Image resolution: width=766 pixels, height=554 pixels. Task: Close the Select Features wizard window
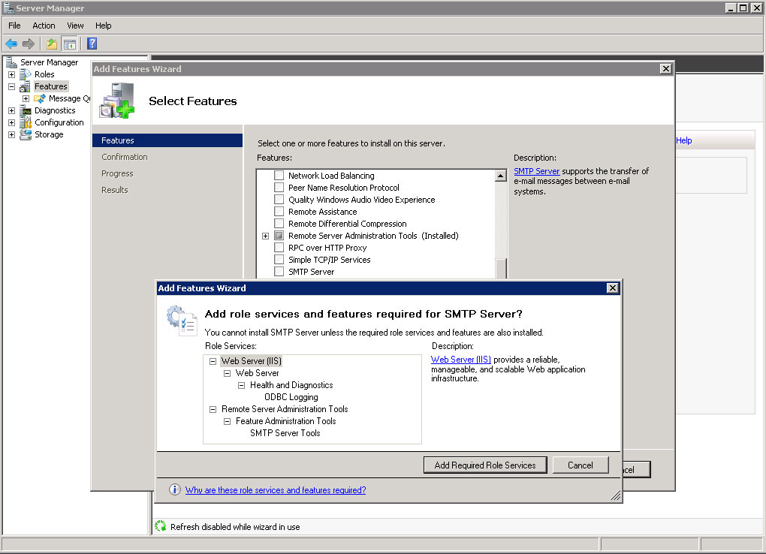[666, 68]
